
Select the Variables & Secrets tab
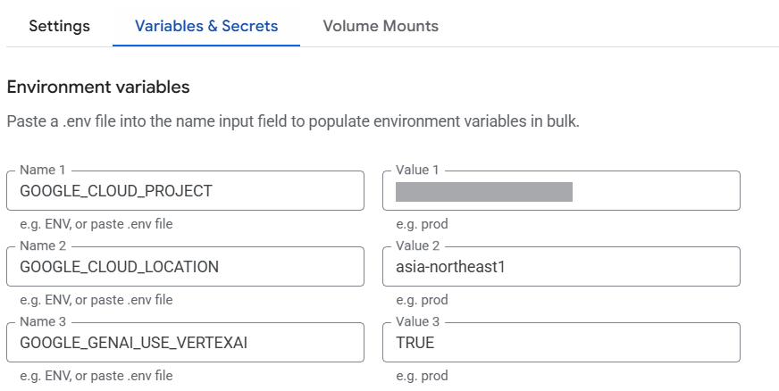pos(206,26)
